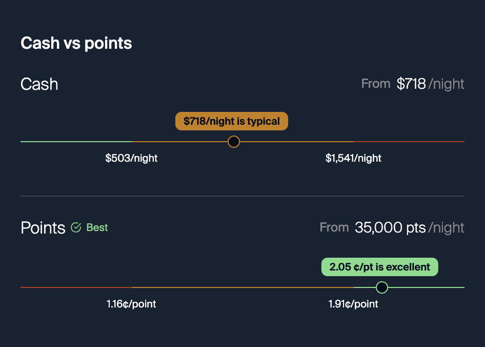Viewport: 485px width, 347px height.
Task: Click the red low-value segment of Points slider
Action: pyautogui.click(x=76, y=287)
